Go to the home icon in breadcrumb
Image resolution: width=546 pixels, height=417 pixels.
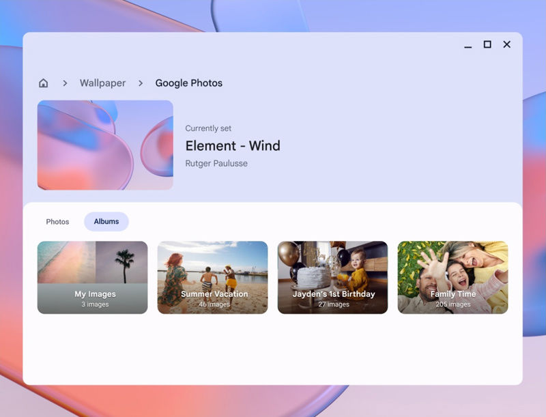point(43,83)
